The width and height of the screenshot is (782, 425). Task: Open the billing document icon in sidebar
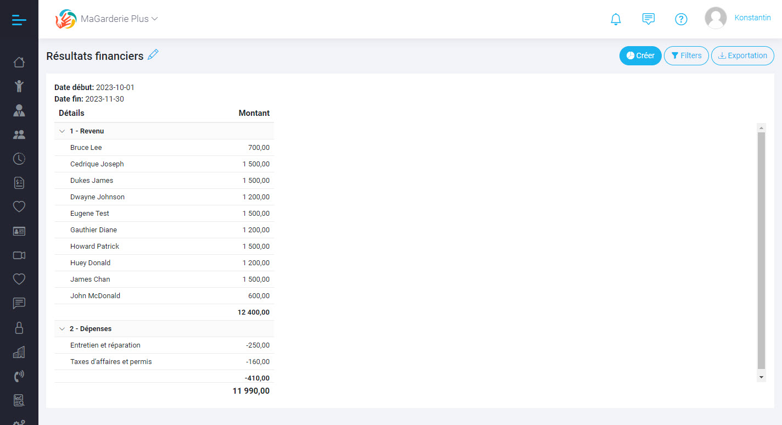pyautogui.click(x=19, y=183)
